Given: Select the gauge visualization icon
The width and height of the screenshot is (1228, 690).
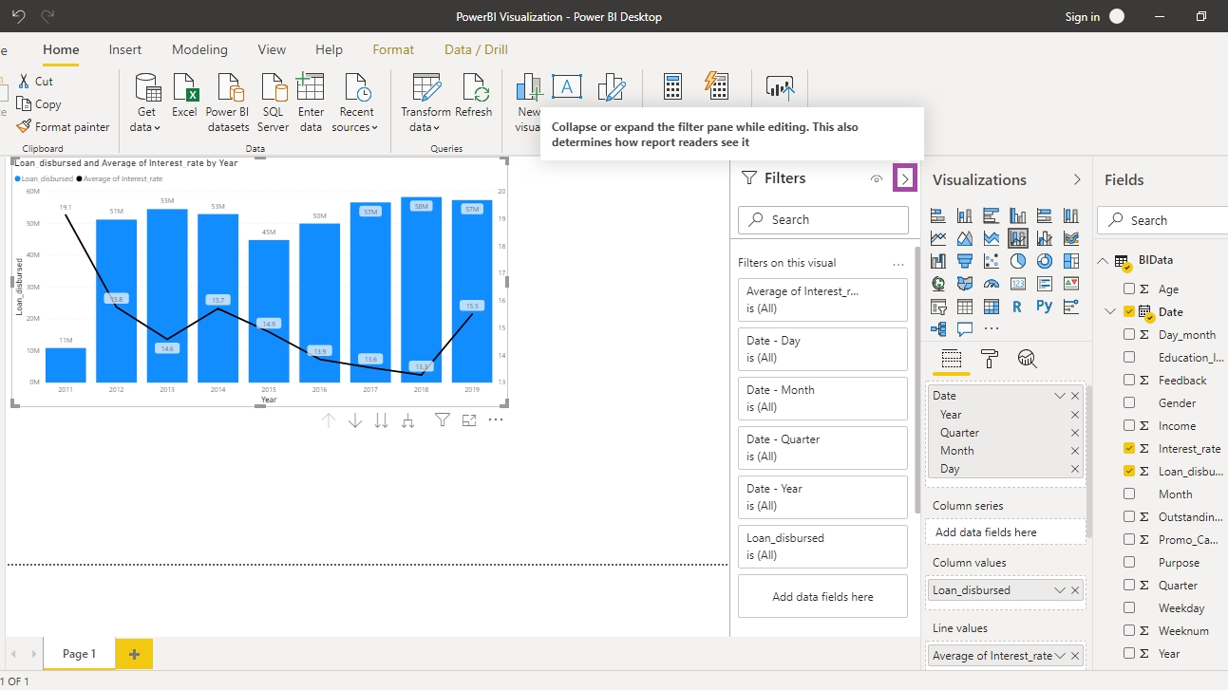Looking at the screenshot, I should (992, 284).
